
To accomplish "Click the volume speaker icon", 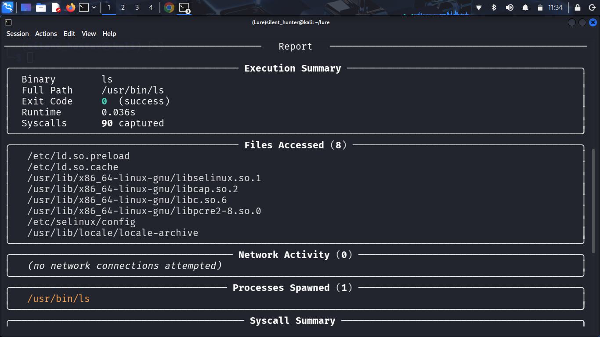I will click(510, 7).
